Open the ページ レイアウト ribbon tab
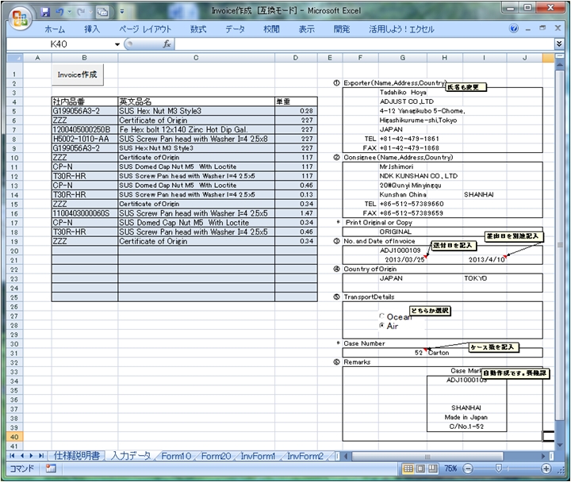Screen dimensions: 571x482 click(145, 29)
